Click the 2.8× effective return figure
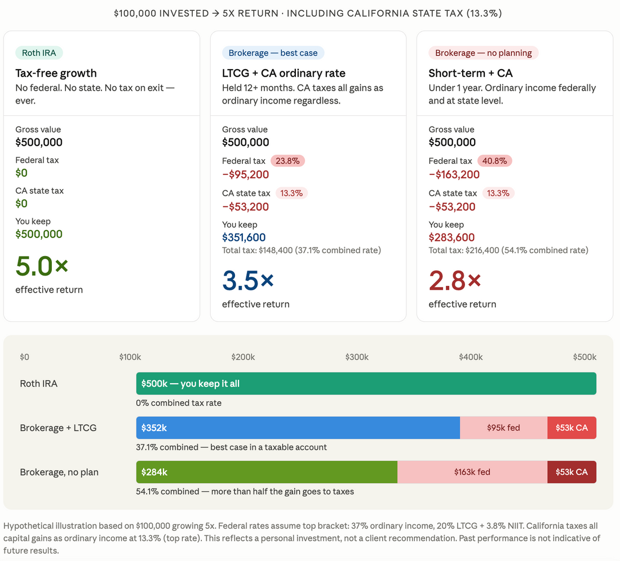 click(455, 280)
